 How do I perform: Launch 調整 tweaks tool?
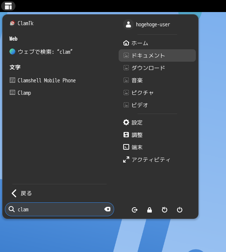157,135
